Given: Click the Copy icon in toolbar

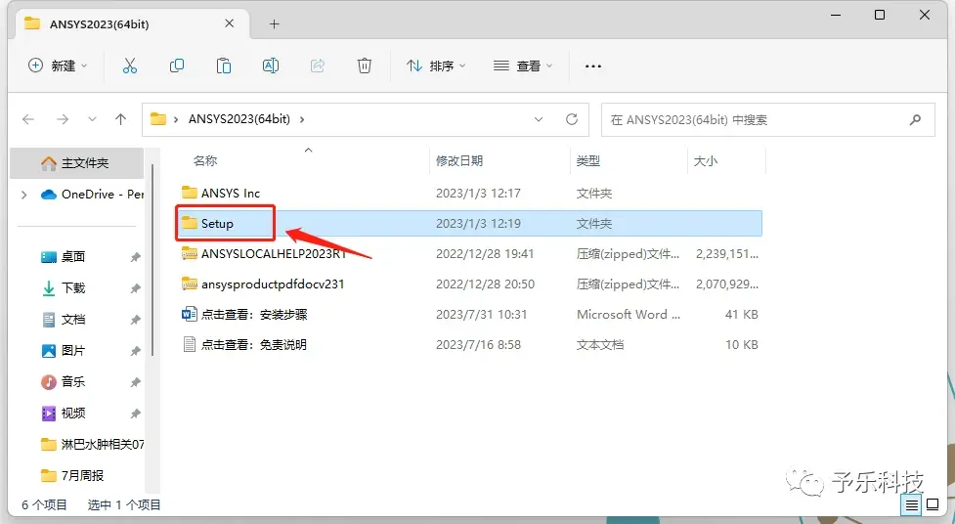Looking at the screenshot, I should pos(177,65).
